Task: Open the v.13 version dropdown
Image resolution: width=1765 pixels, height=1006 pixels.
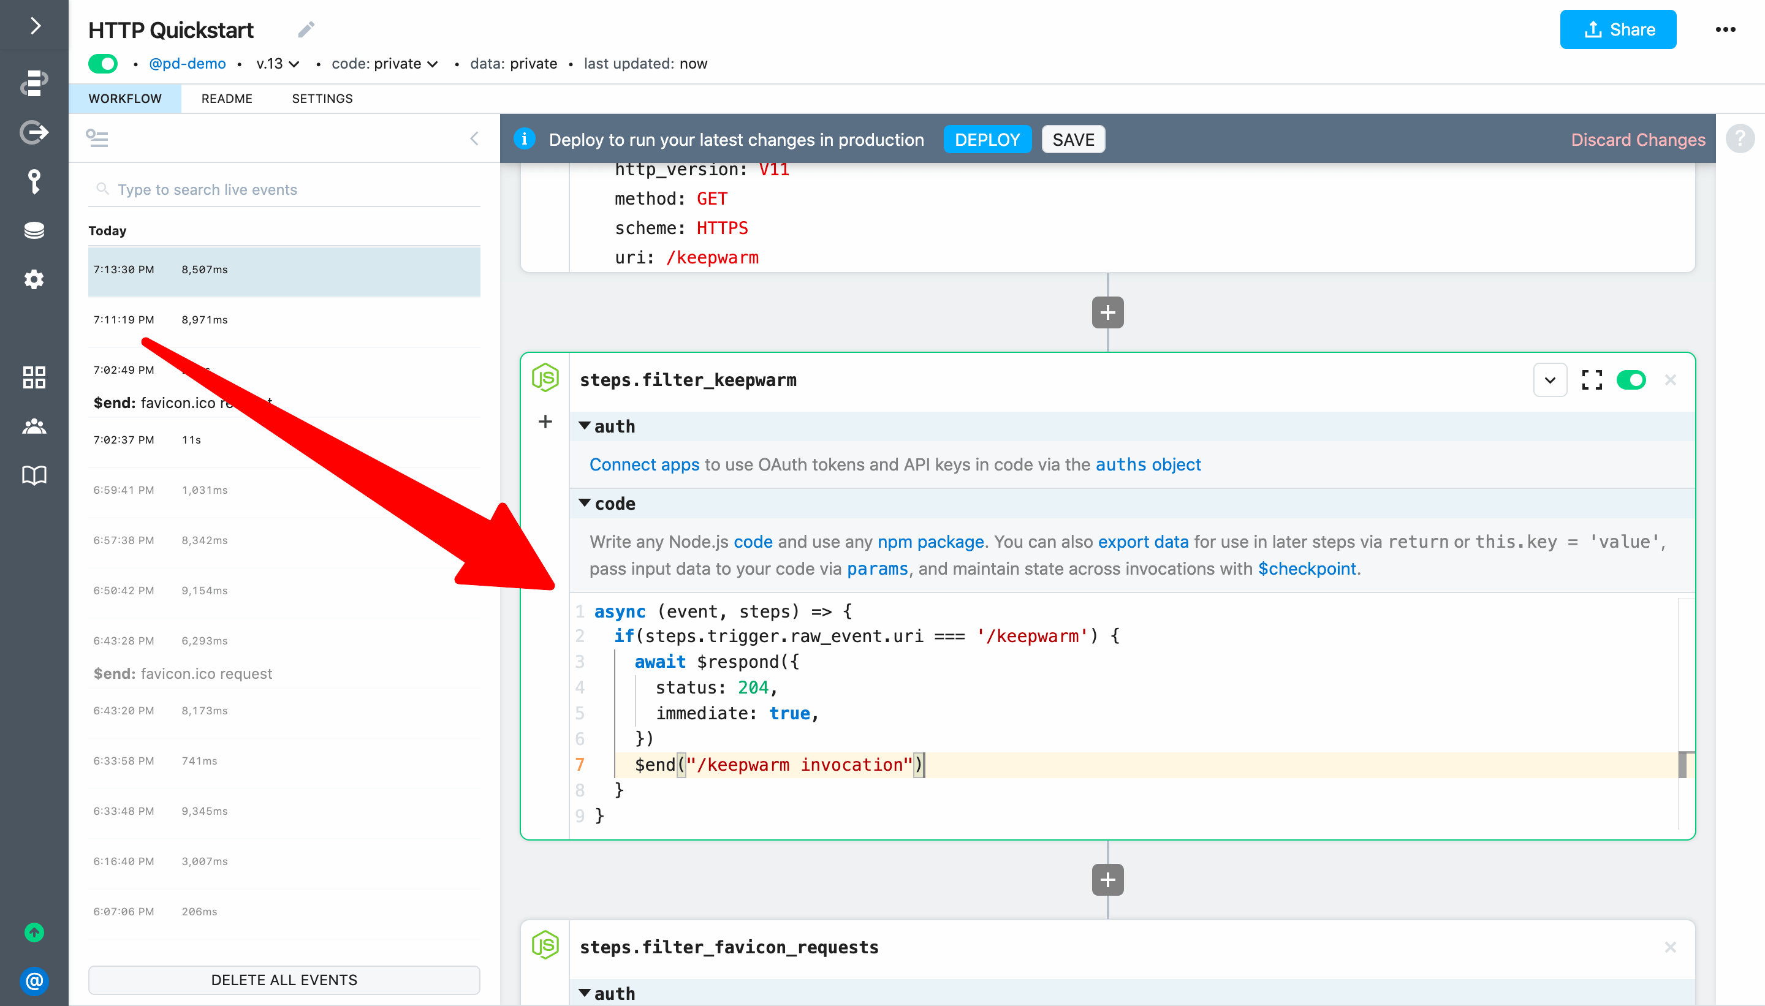Action: click(277, 64)
